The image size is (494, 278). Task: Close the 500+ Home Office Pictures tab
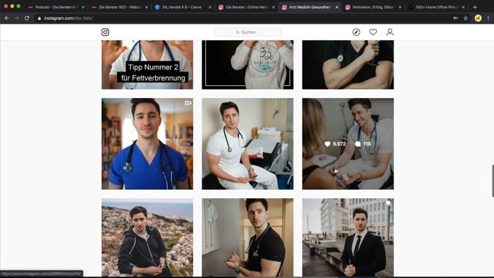click(464, 7)
